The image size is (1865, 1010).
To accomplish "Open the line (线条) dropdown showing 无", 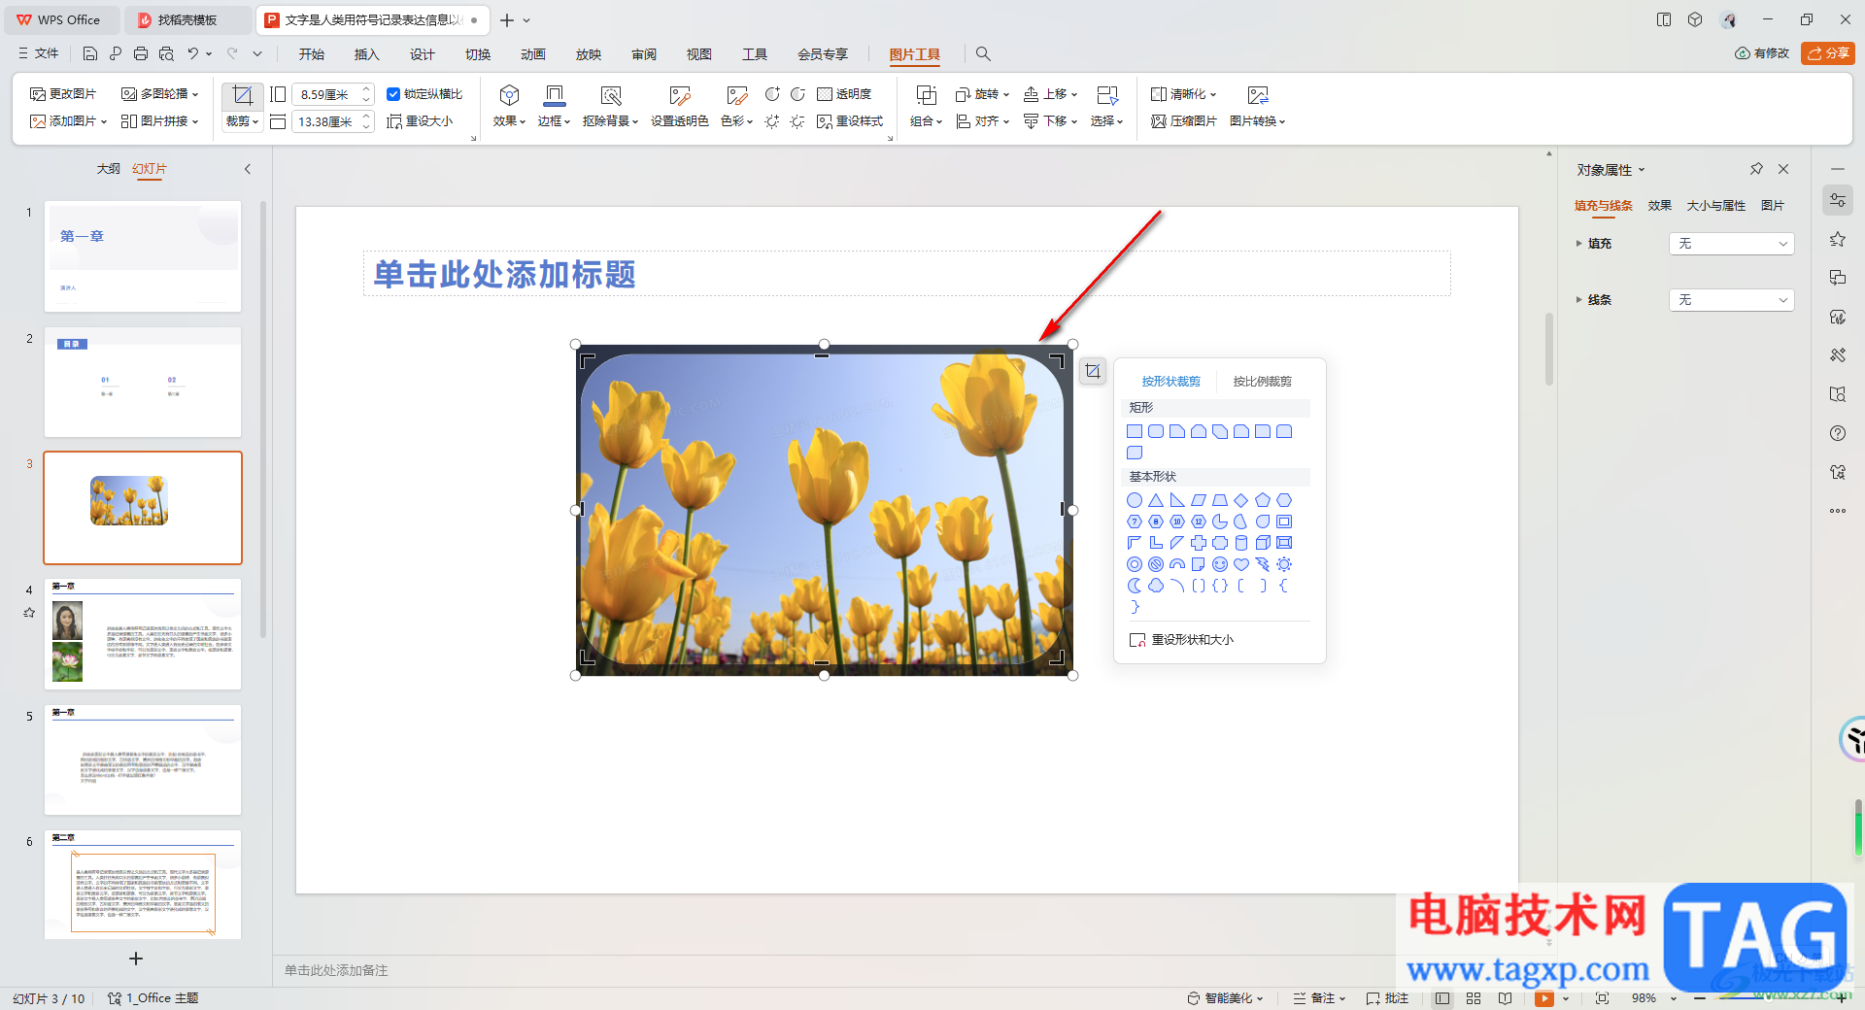I will (1731, 300).
